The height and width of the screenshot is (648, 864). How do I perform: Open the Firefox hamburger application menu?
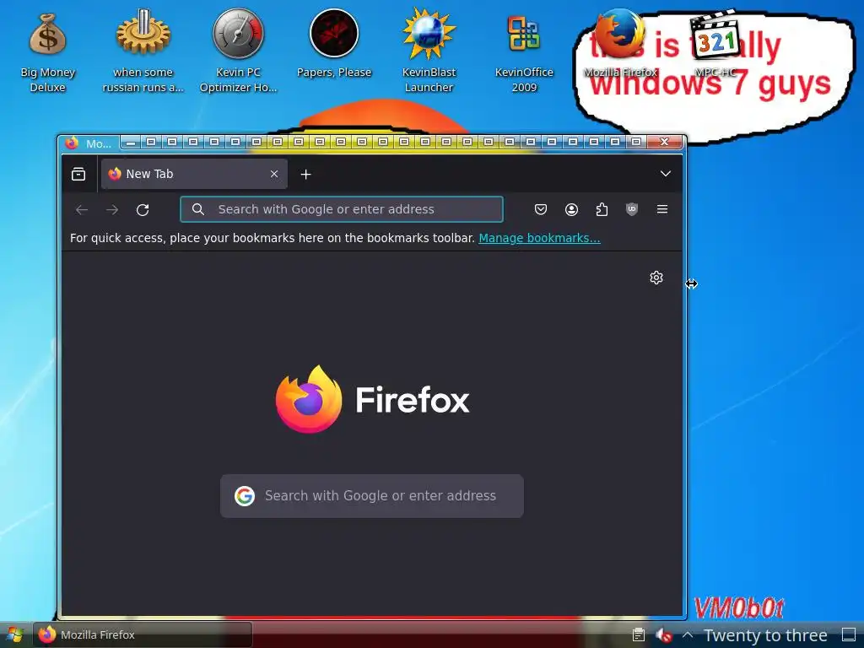pos(662,209)
